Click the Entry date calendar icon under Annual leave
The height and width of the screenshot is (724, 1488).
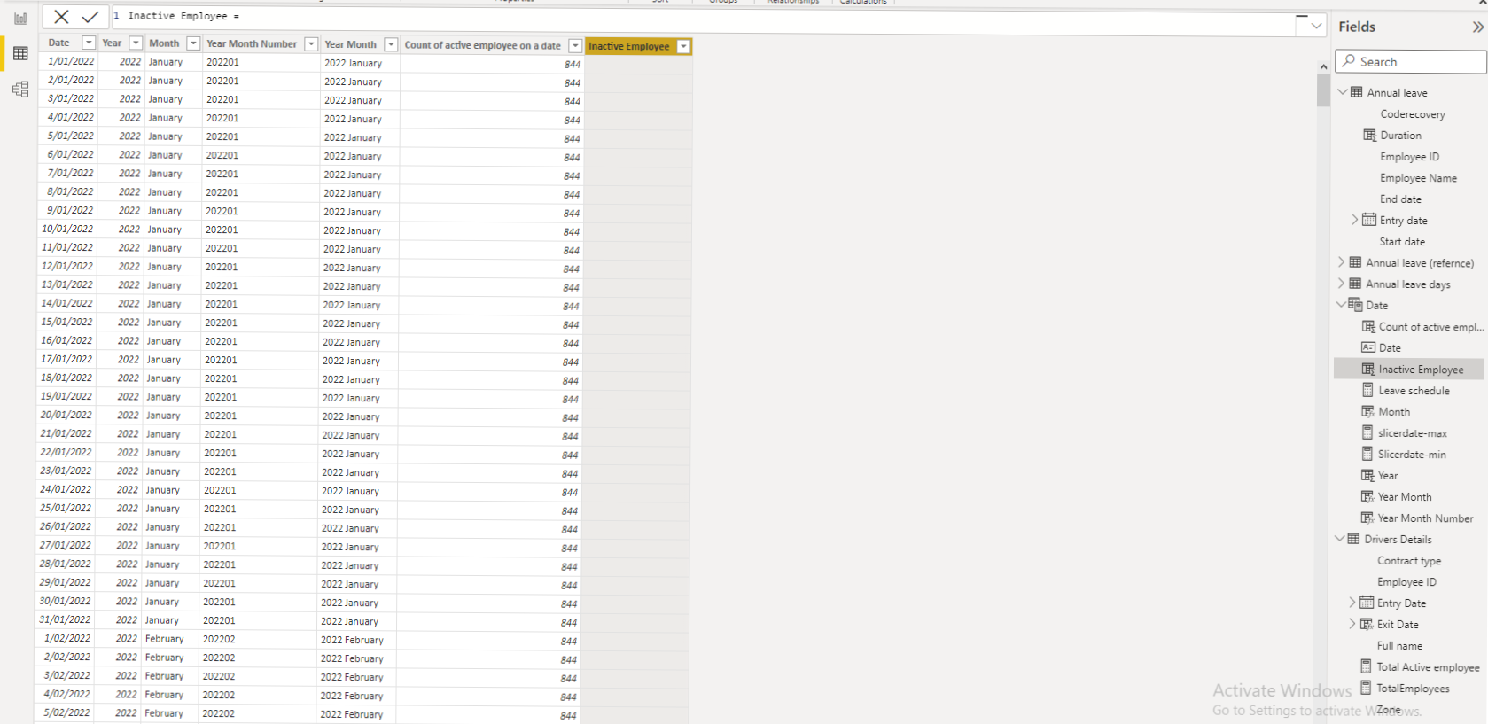(1369, 220)
